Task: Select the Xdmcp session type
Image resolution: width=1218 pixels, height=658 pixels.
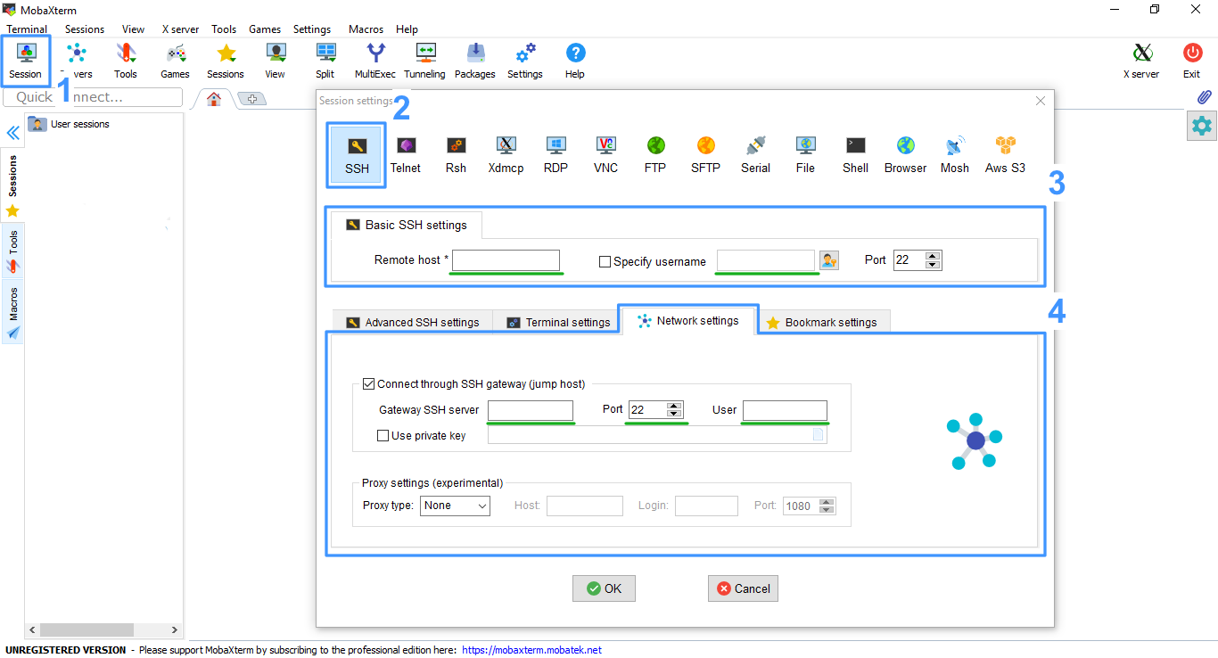Action: coord(506,155)
